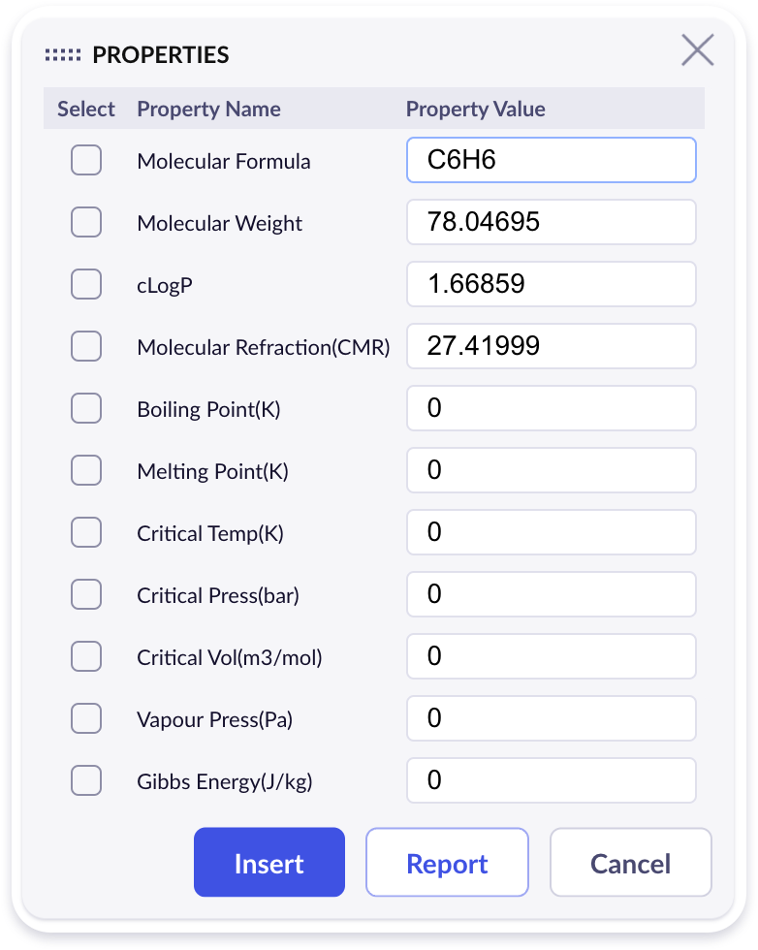The width and height of the screenshot is (758, 950).
Task: Enable the Critical Vol(m3/mol) checkbox
Action: [x=86, y=656]
